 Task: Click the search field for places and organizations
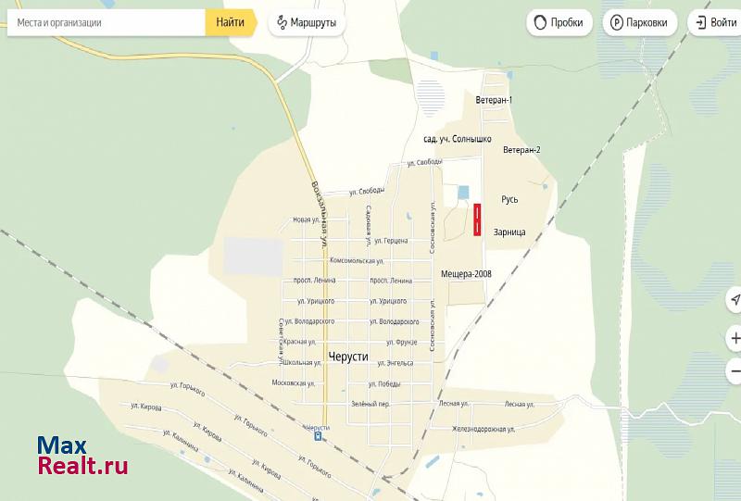click(107, 22)
